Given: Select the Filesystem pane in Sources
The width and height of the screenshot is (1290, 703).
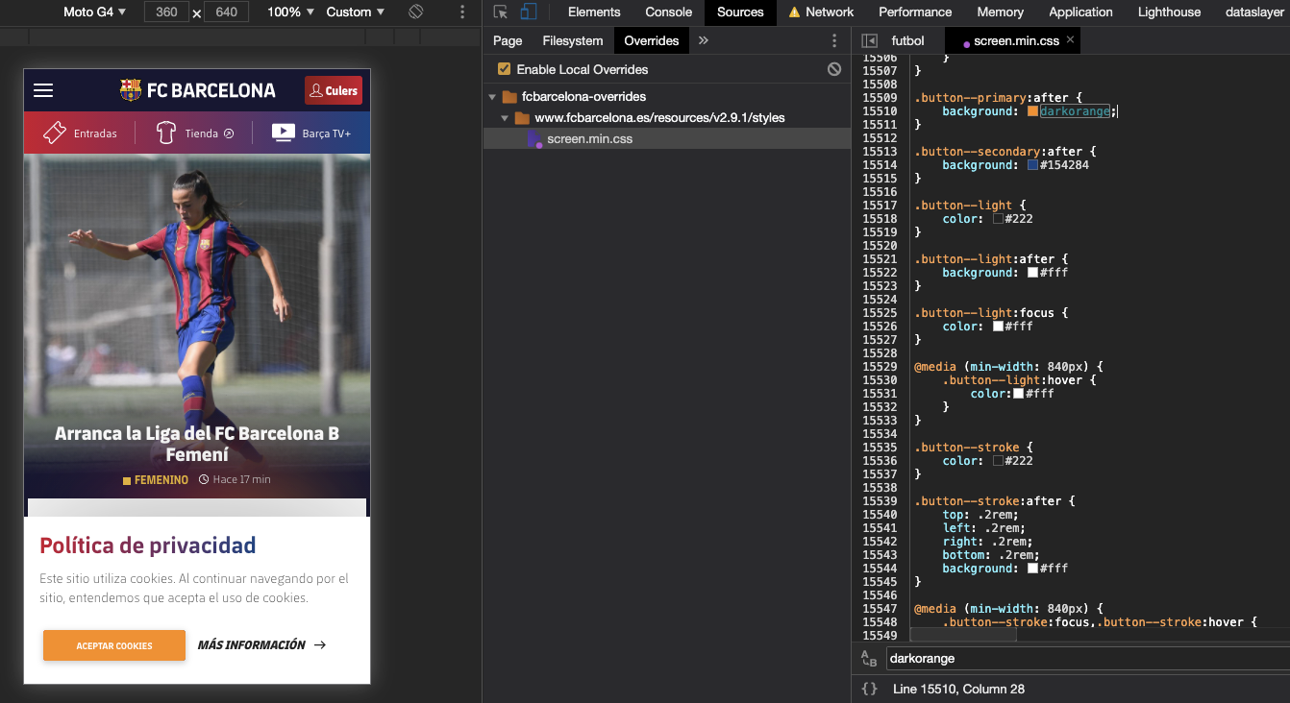Looking at the screenshot, I should pos(573,40).
